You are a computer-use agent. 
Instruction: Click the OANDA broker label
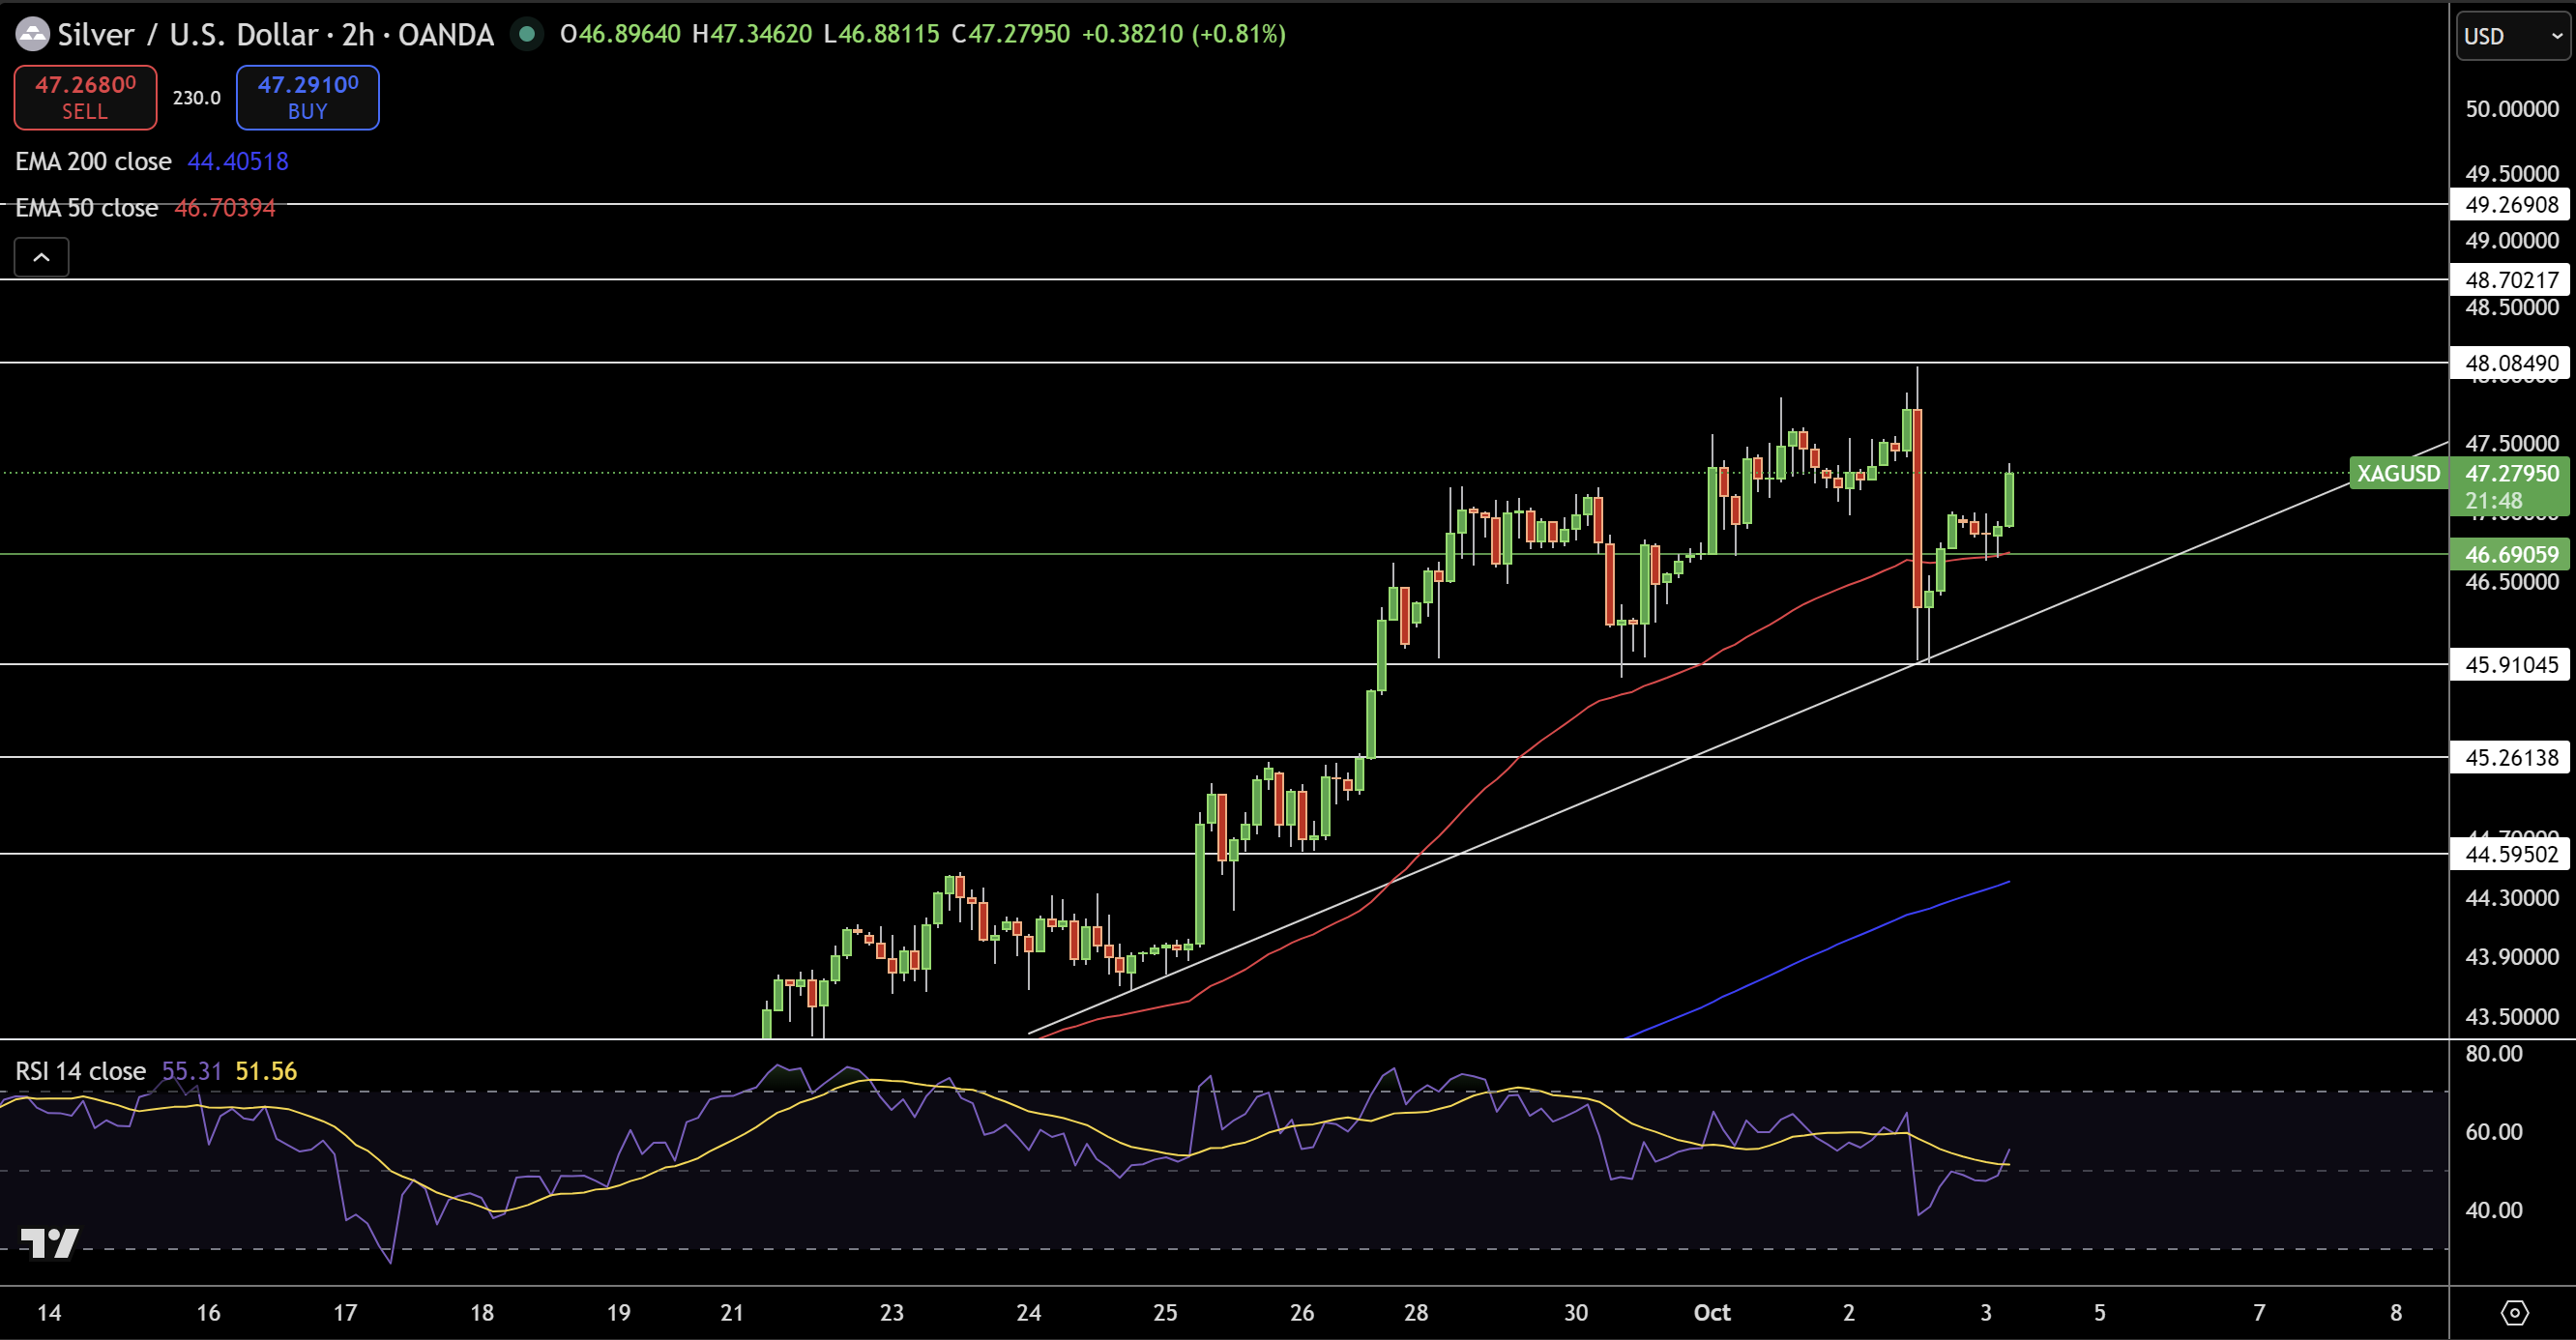pos(445,35)
